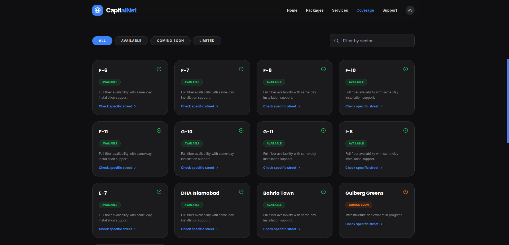
Task: Open the Support nav item
Action: [x=390, y=10]
